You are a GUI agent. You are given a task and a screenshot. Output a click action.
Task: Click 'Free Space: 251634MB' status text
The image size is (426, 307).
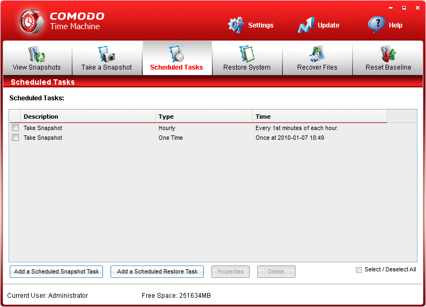(x=176, y=296)
